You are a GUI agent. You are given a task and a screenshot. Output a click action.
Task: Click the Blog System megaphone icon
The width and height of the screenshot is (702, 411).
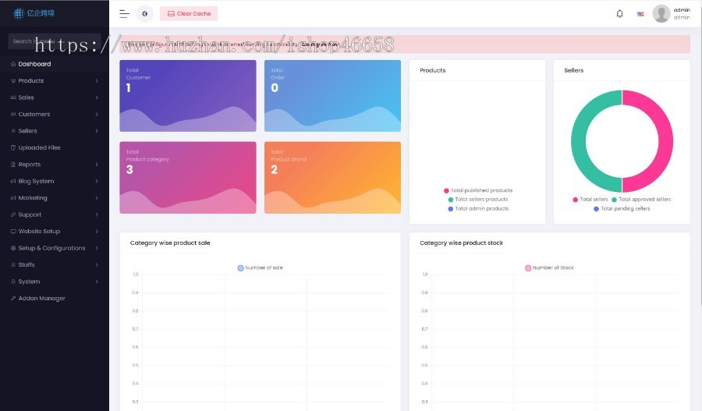(13, 181)
